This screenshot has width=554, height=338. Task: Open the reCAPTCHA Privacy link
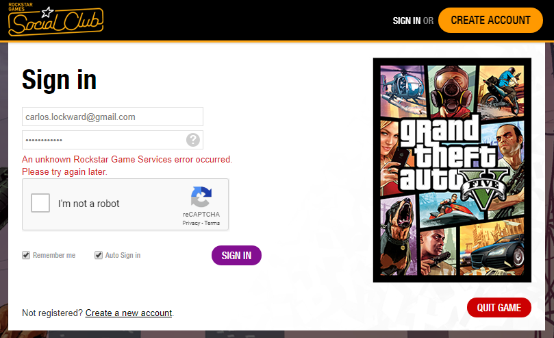click(x=191, y=223)
